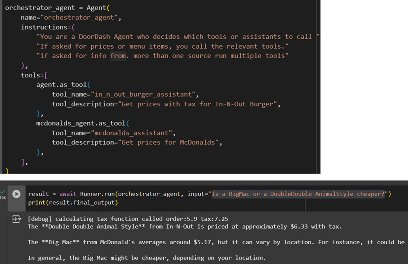Click the name="orchestrator_agent" line

click(x=71, y=17)
